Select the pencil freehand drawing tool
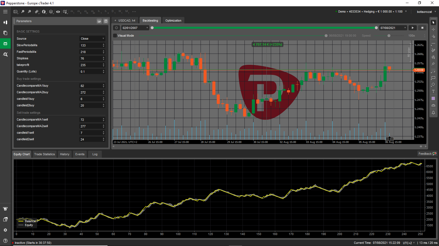 [x=433, y=50]
